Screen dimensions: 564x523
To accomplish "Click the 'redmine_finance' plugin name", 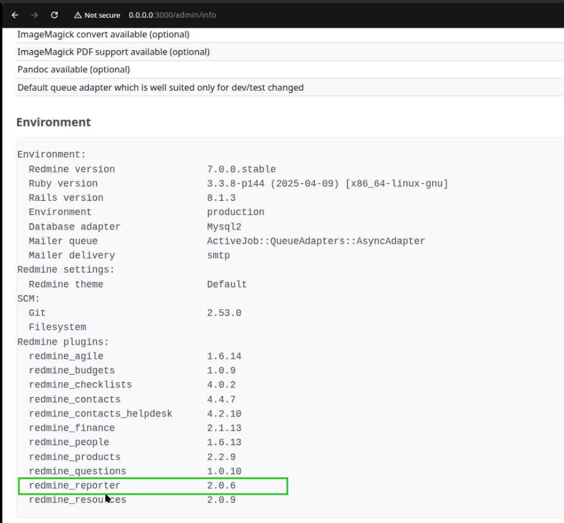I will coord(72,428).
